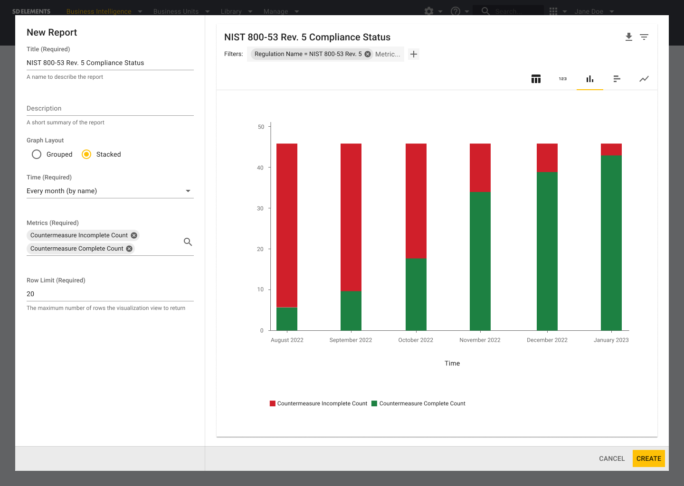Viewport: 684px width, 486px height.
Task: Select the number (123) visualization icon
Action: point(563,79)
